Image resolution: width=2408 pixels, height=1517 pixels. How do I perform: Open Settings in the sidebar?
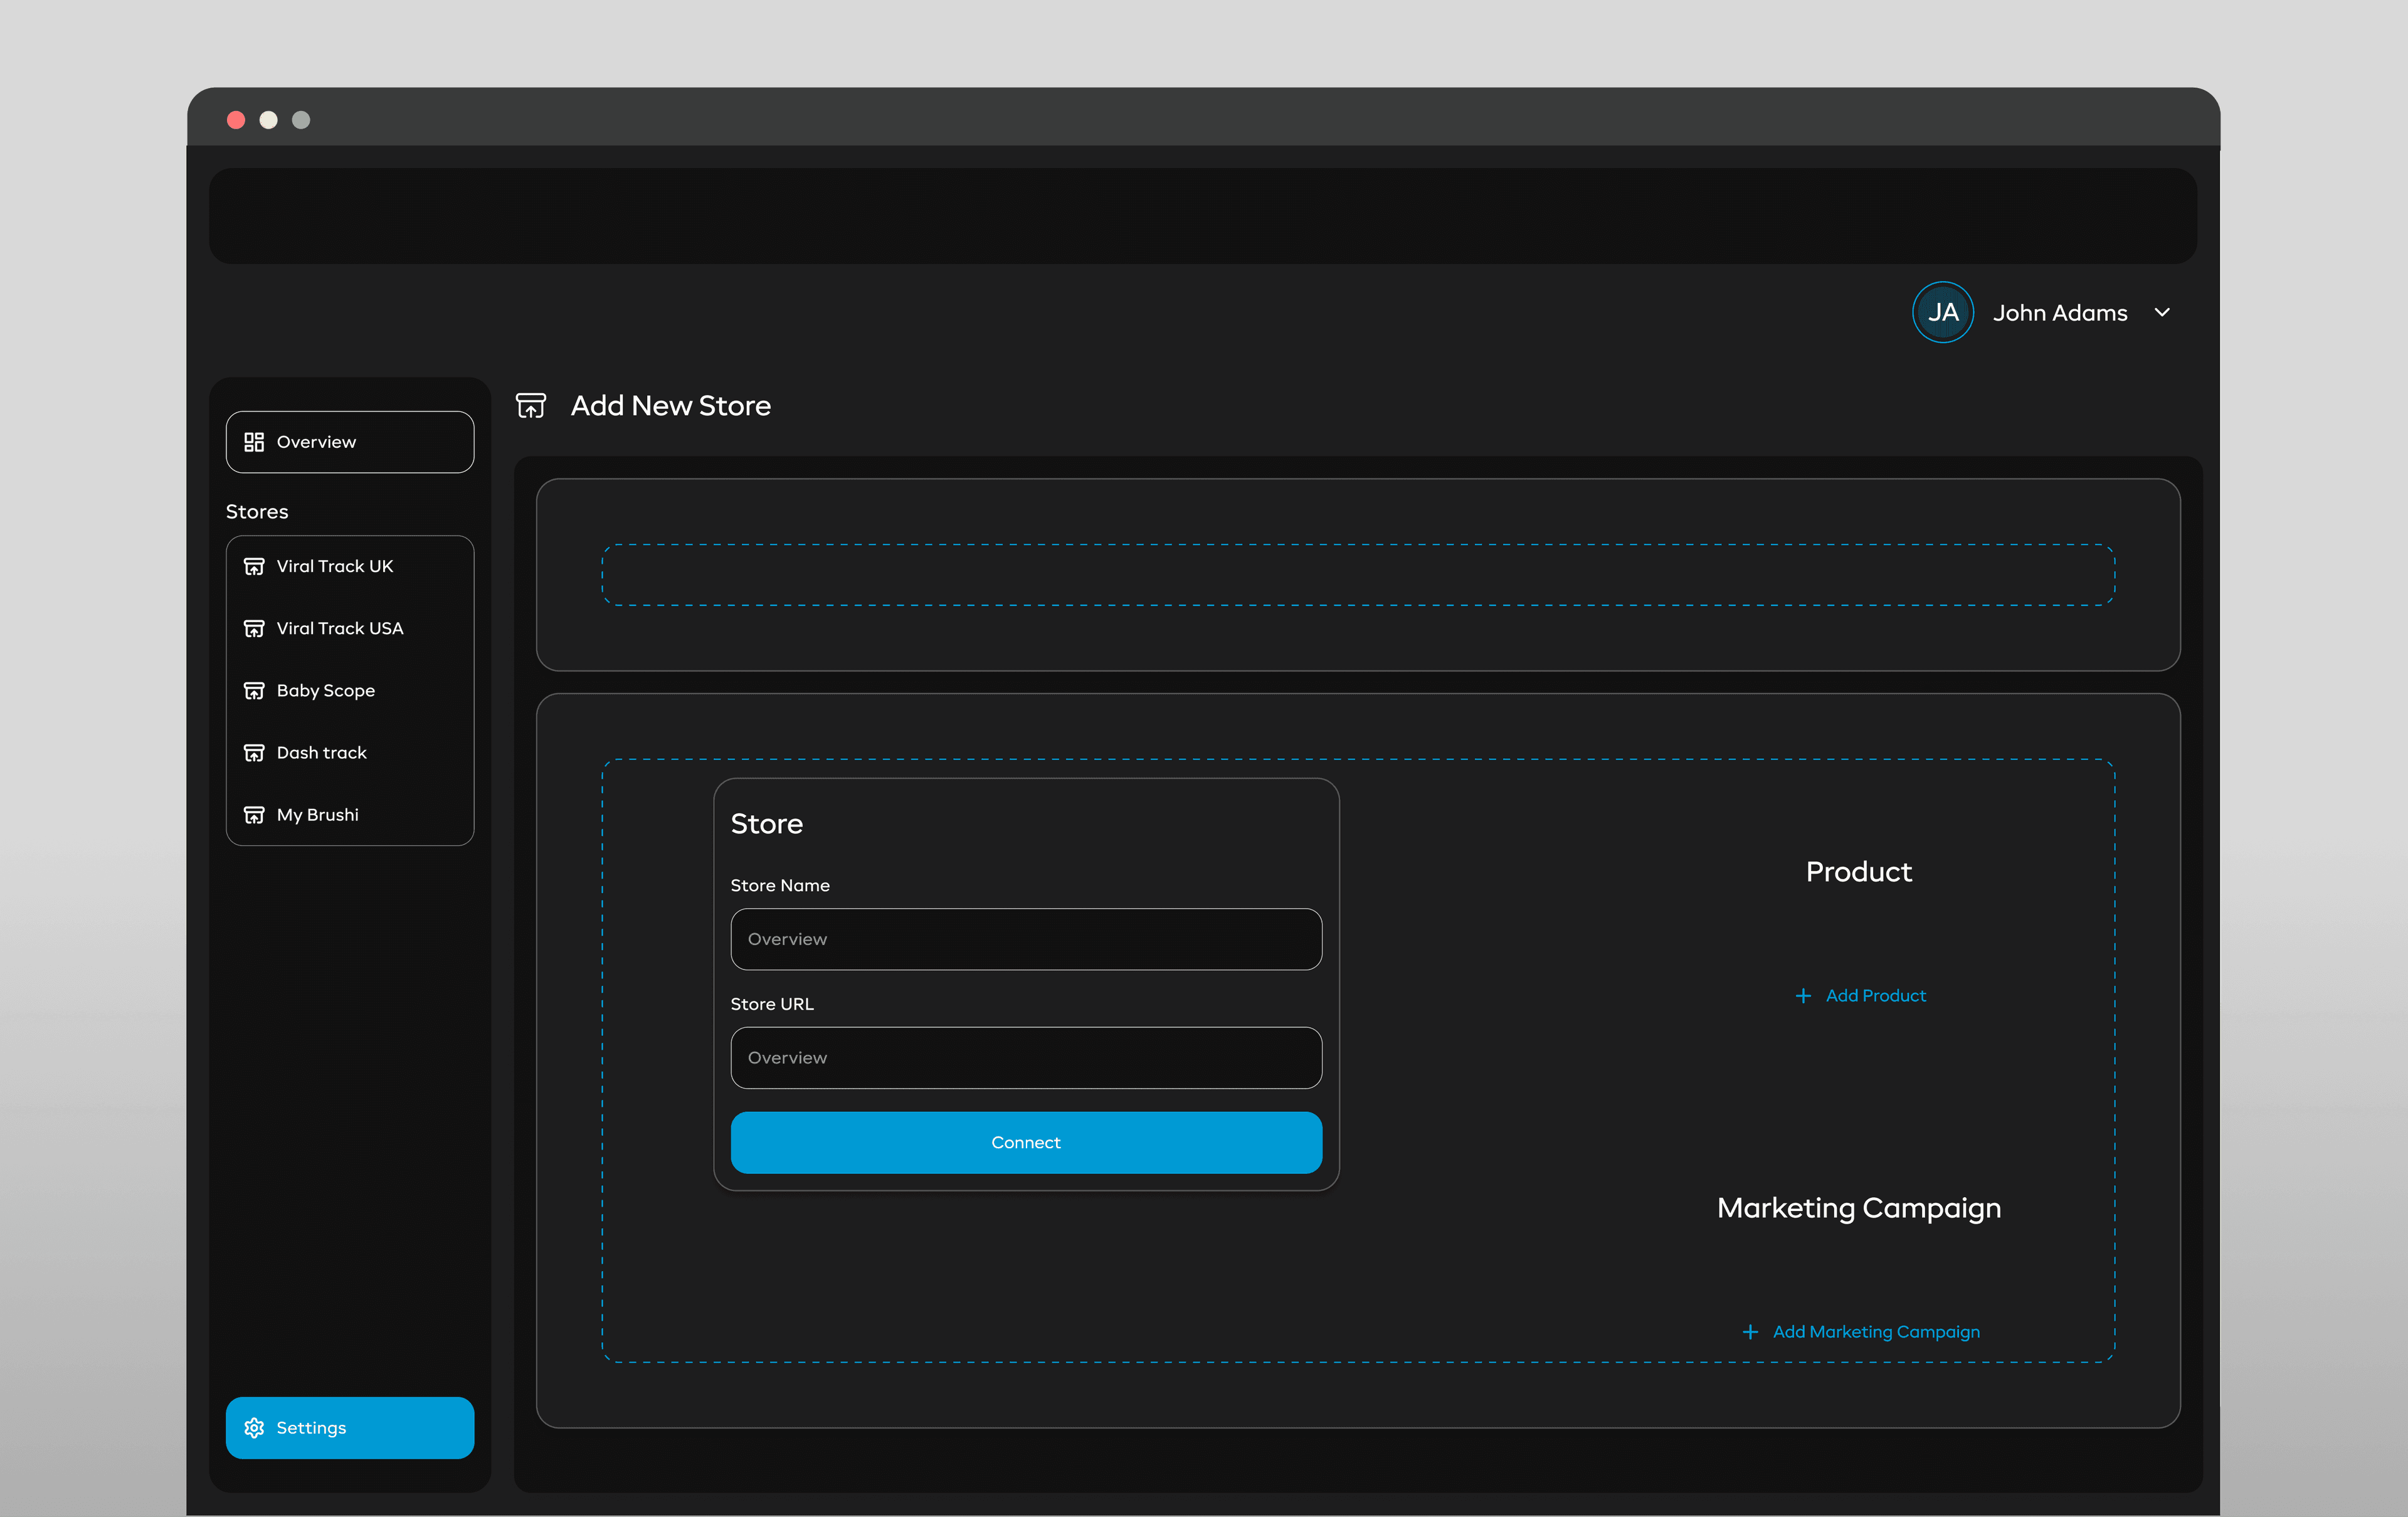tap(350, 1428)
